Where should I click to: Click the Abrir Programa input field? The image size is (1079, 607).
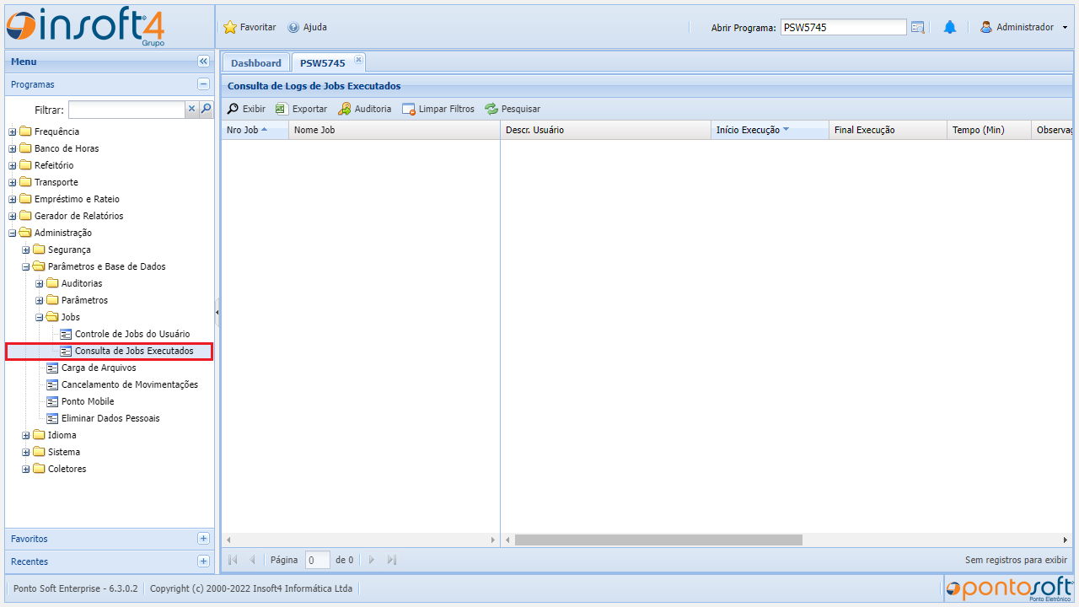[843, 28]
